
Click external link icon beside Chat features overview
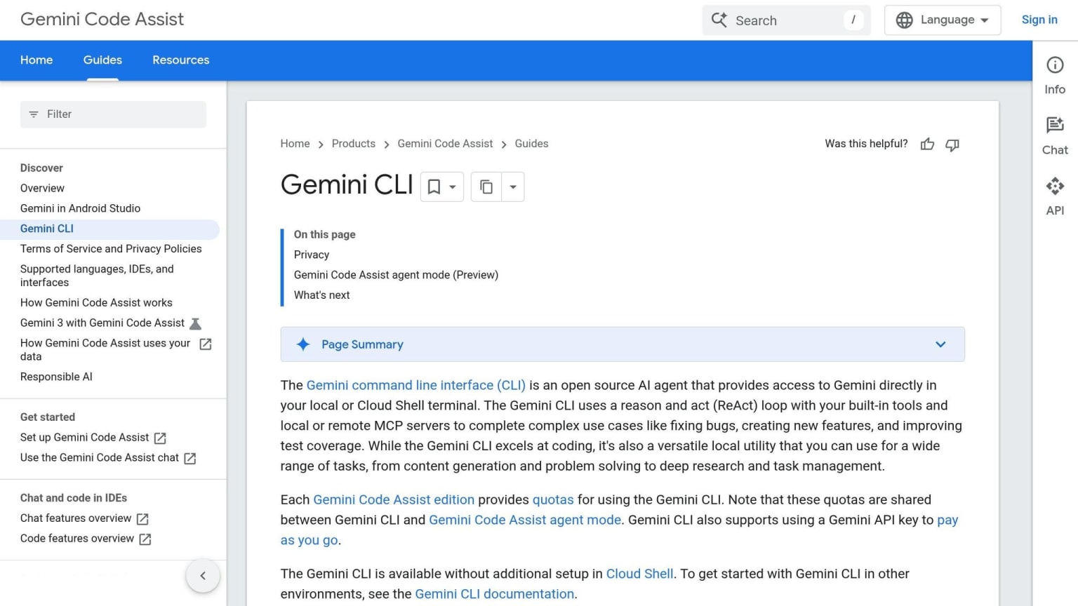pos(142,519)
